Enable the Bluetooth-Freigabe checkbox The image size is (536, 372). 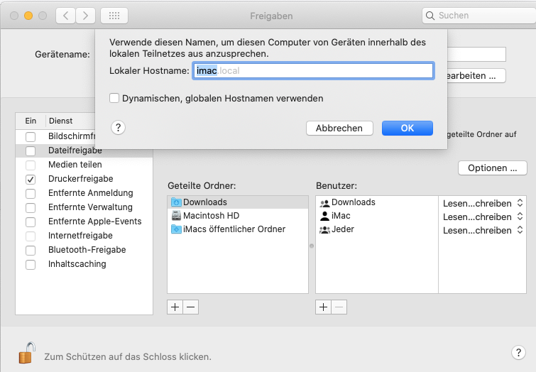click(31, 250)
